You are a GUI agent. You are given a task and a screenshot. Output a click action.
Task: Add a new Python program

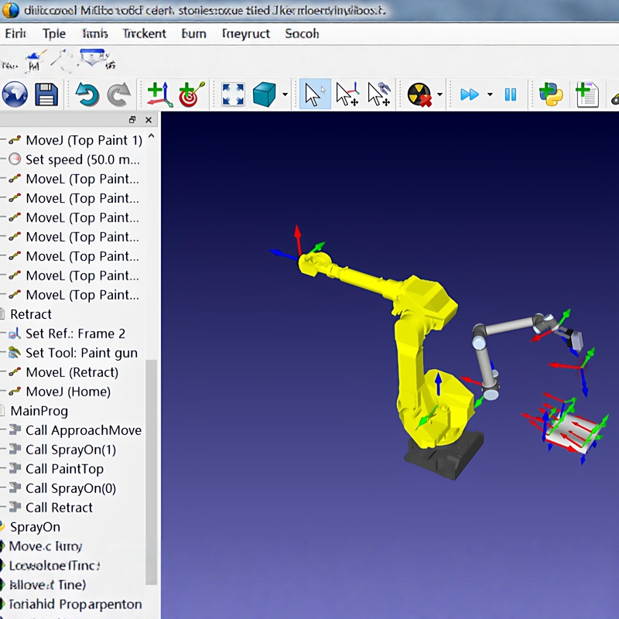551,94
